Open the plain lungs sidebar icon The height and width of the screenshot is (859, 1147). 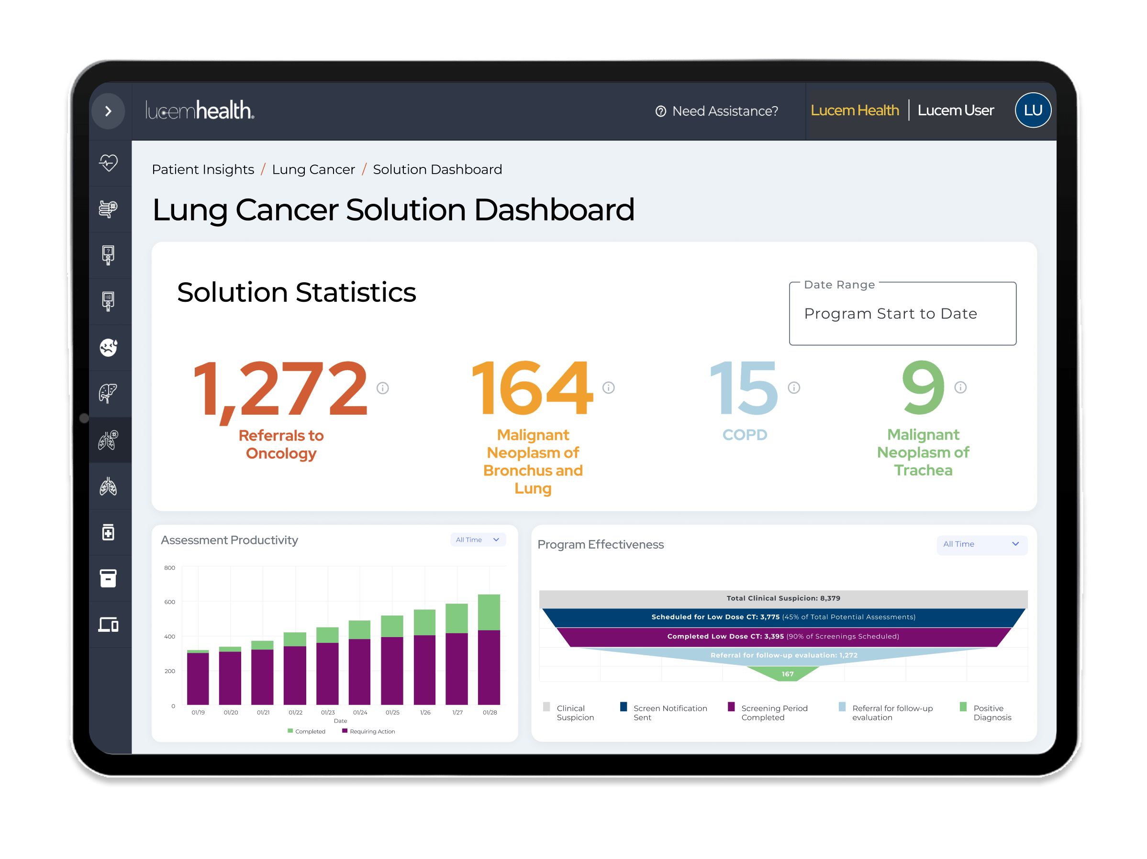point(108,486)
